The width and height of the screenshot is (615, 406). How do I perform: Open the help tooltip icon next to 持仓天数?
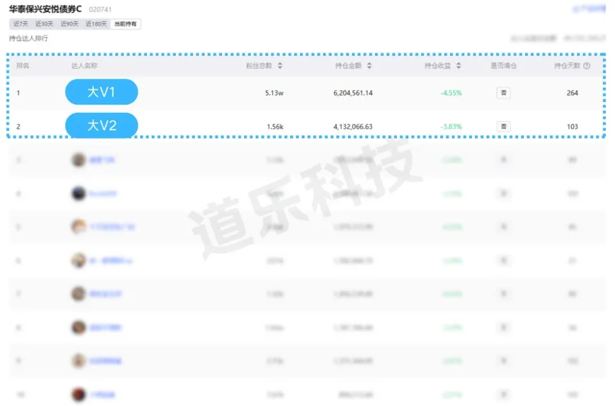(x=587, y=66)
